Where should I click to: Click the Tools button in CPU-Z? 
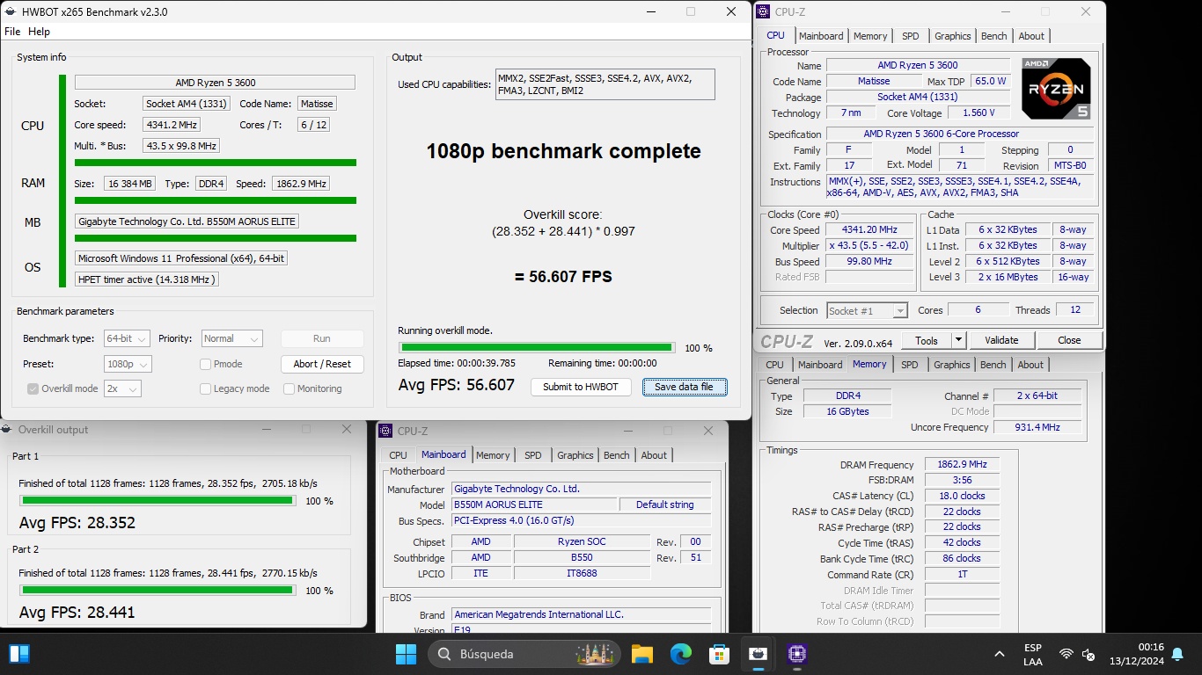coord(927,340)
